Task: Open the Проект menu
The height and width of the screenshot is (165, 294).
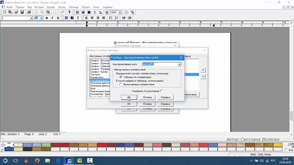Action: (x=86, y=7)
